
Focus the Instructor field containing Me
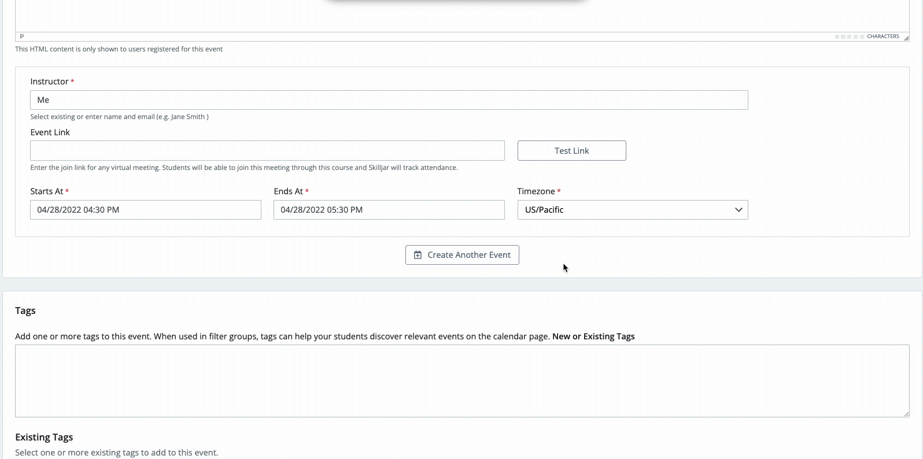389,100
